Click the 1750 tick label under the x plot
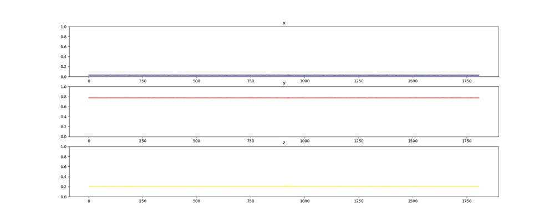The width and height of the screenshot is (554, 221). pyautogui.click(x=467, y=81)
